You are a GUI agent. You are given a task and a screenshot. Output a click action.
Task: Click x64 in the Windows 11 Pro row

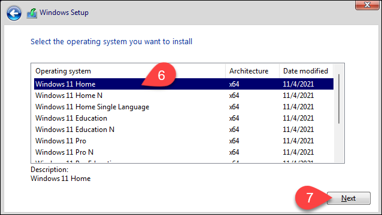click(234, 141)
